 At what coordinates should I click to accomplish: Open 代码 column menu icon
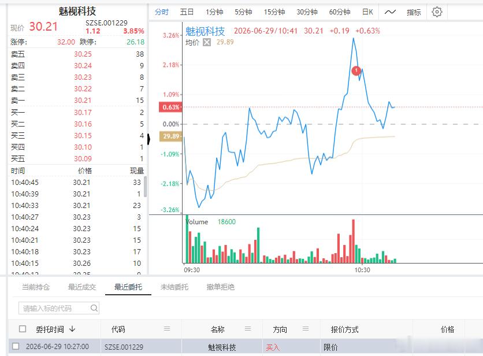(167, 329)
